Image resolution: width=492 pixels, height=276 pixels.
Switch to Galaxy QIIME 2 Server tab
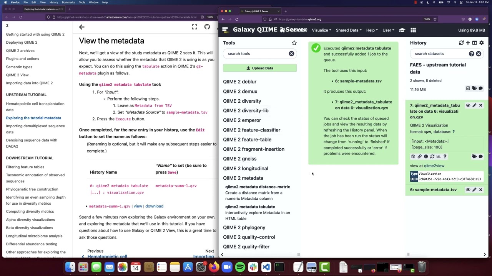260,11
